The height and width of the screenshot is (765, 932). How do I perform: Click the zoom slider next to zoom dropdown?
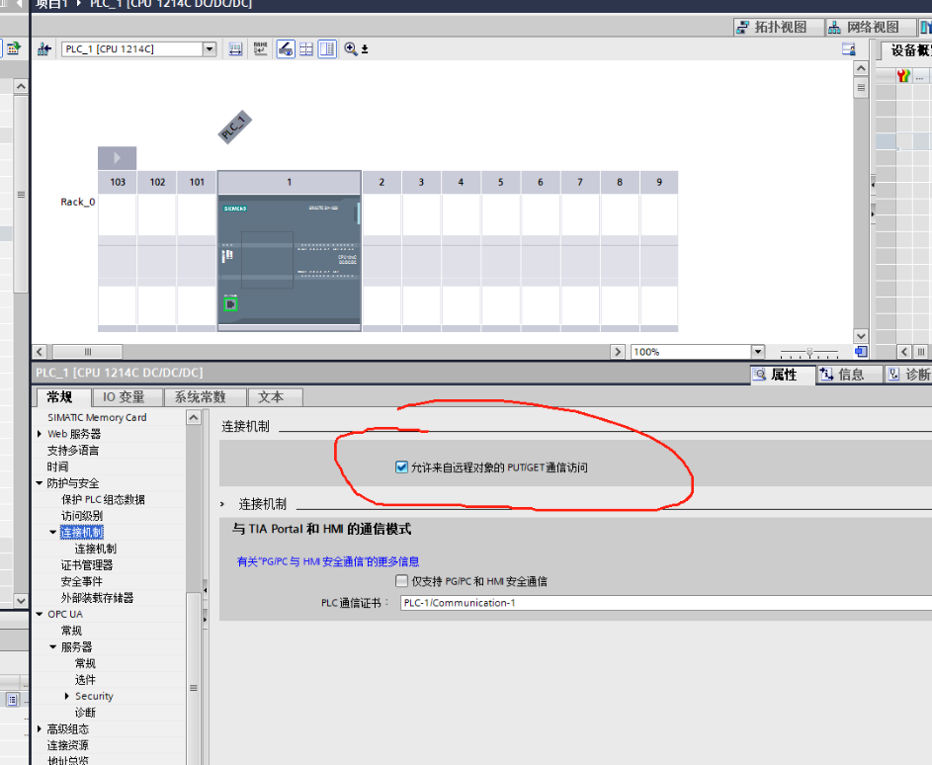pyautogui.click(x=809, y=352)
